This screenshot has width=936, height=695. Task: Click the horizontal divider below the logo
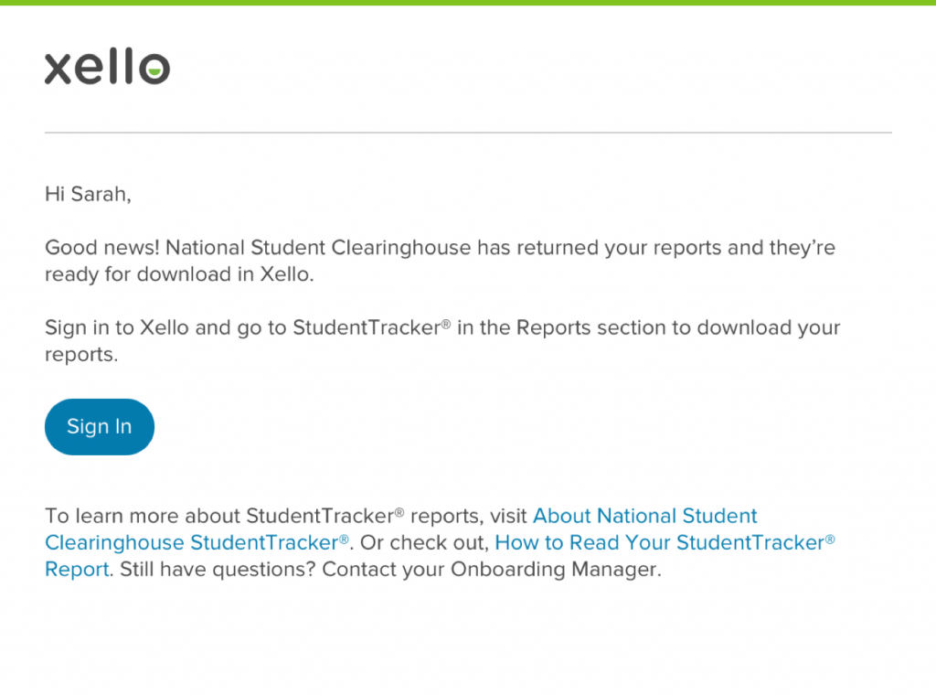pos(468,133)
